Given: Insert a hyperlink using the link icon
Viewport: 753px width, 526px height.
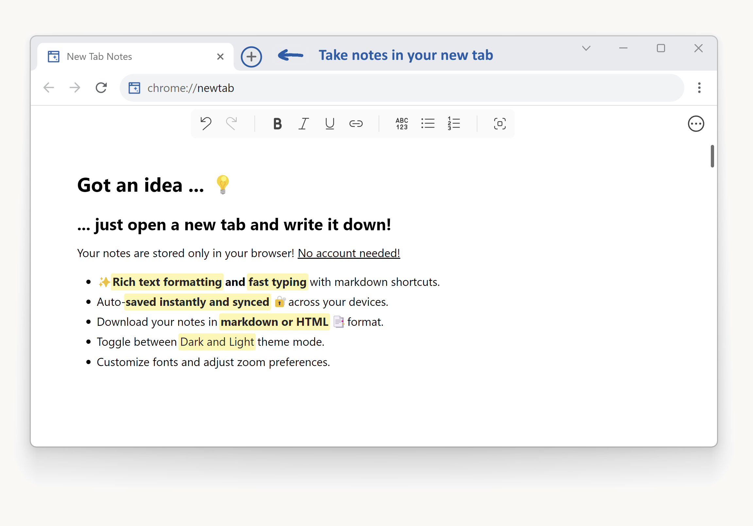Looking at the screenshot, I should 356,124.
